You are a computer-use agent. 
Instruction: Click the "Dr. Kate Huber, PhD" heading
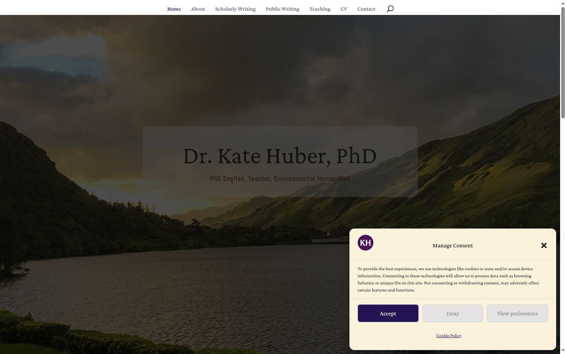pyautogui.click(x=280, y=156)
